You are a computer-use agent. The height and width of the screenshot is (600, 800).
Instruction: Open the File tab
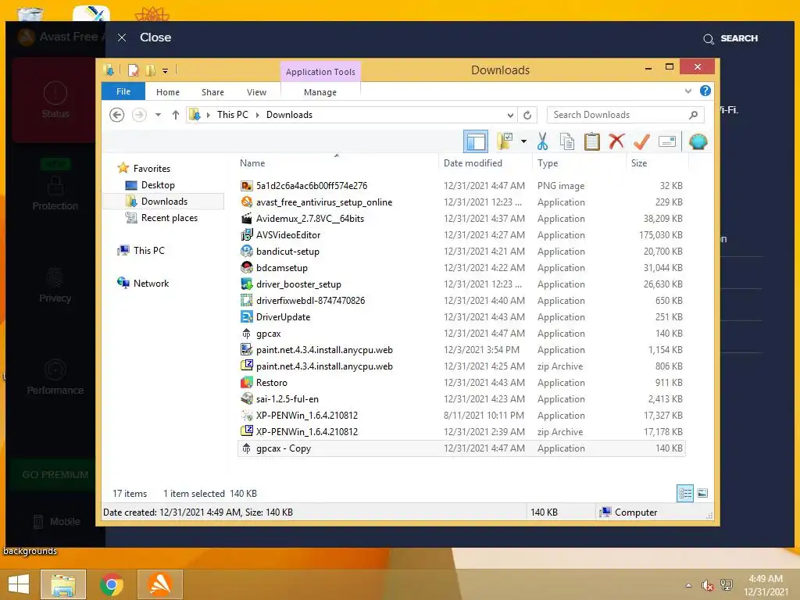point(123,91)
